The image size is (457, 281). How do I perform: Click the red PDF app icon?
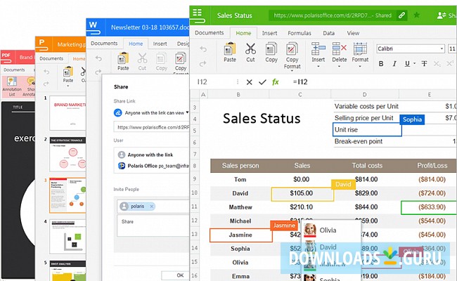tap(6, 57)
